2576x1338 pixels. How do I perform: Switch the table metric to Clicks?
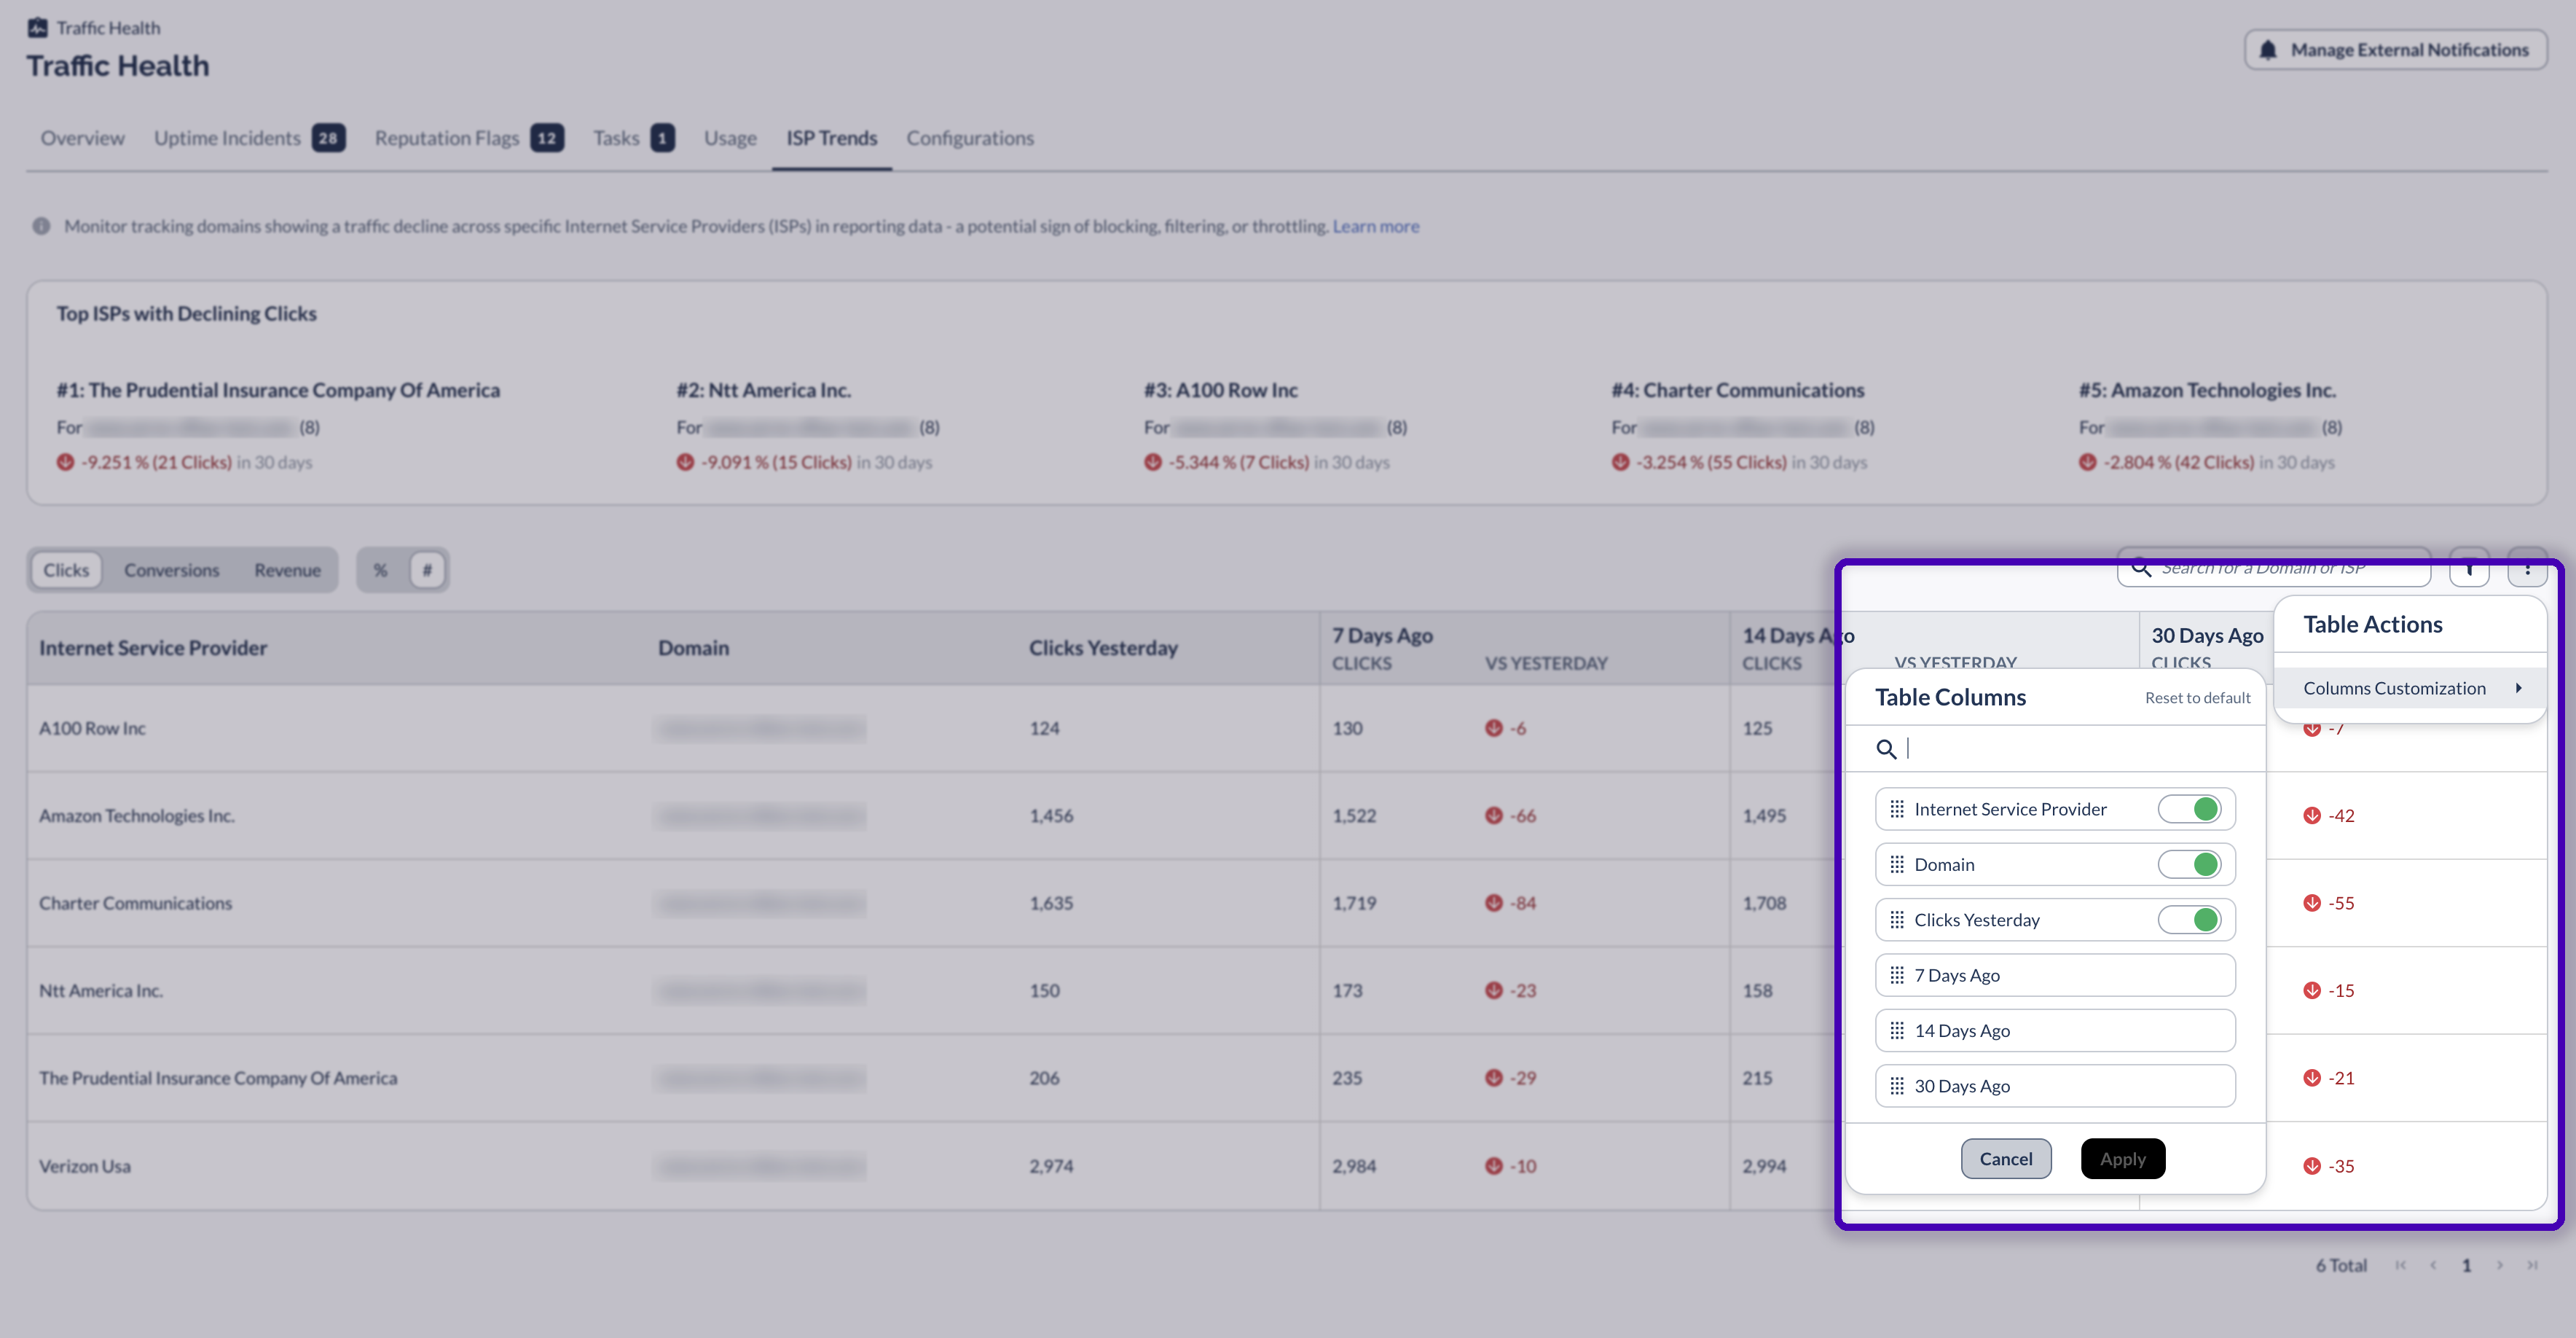[66, 570]
